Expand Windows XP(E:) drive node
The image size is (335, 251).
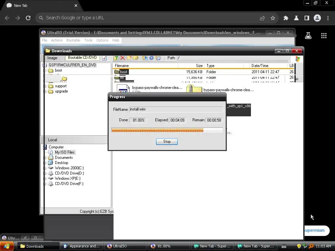45,179
